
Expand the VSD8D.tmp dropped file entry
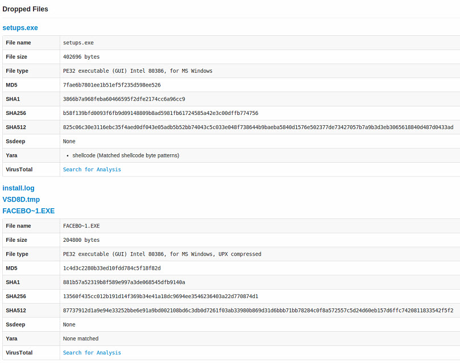pos(21,200)
